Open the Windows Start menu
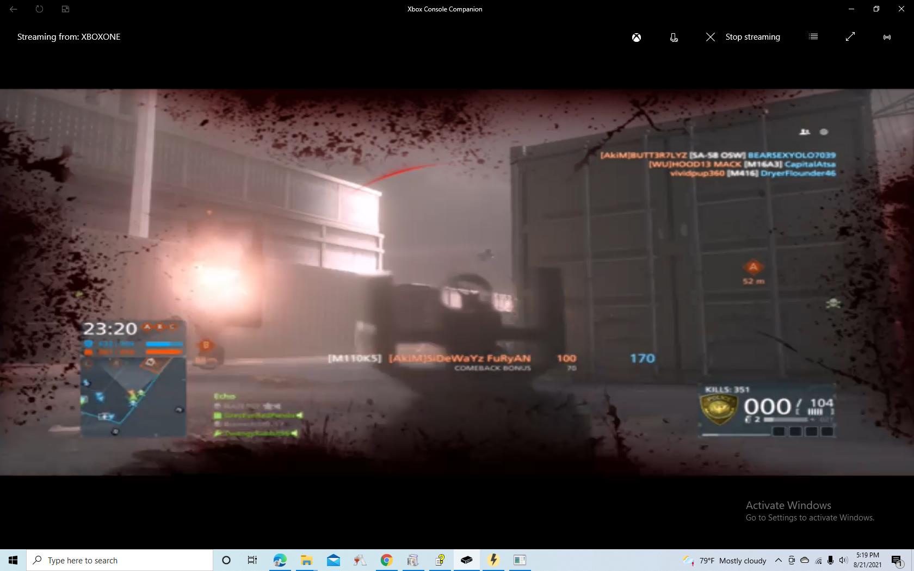 pos(13,560)
